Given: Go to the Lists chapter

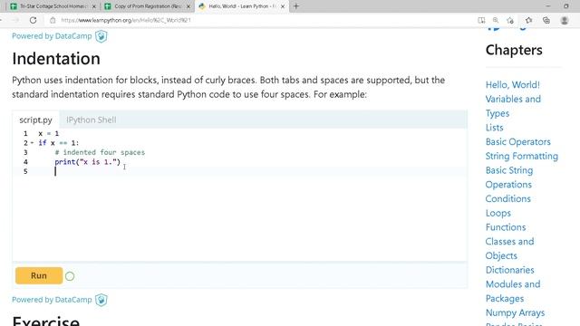Looking at the screenshot, I should tap(494, 128).
